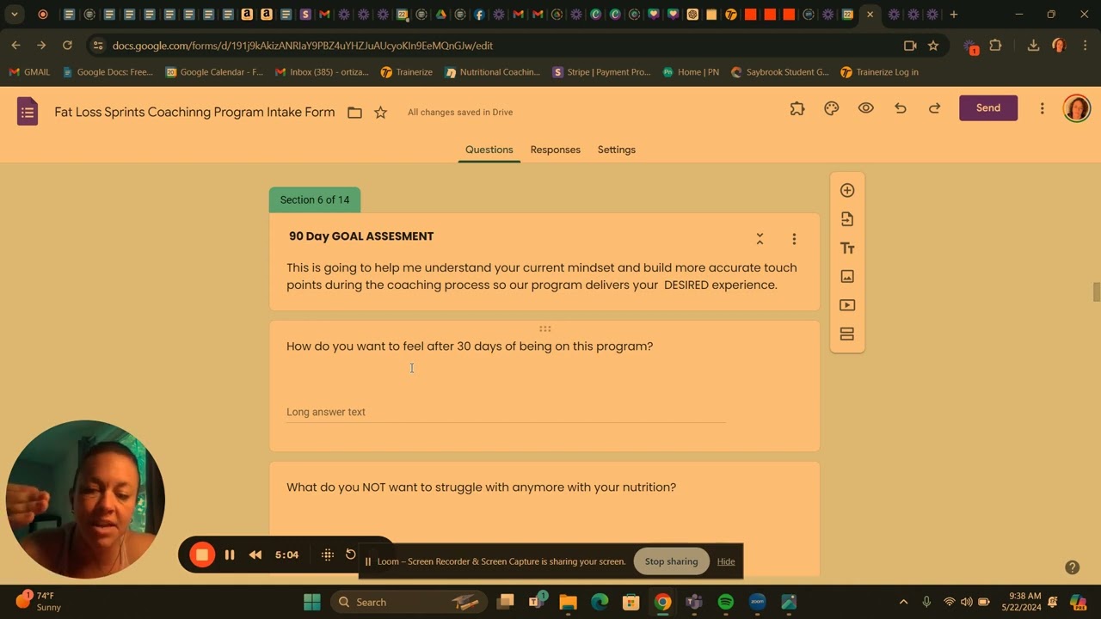The image size is (1101, 619).
Task: Select the 90 Day GOAL ASSESMENT title
Action: pyautogui.click(x=361, y=236)
